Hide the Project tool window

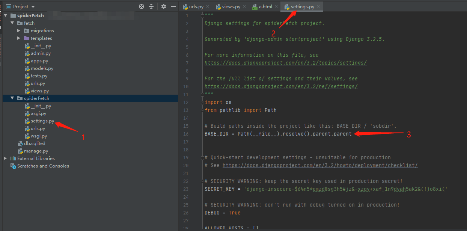[173, 6]
